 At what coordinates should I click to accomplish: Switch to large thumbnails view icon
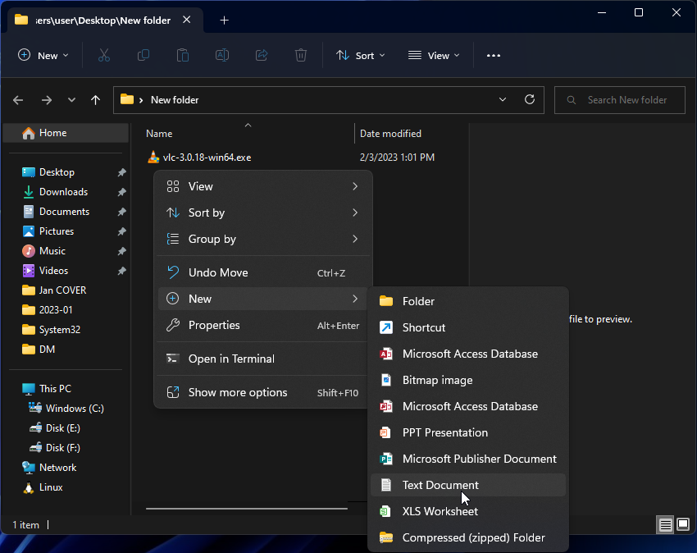[x=683, y=524]
